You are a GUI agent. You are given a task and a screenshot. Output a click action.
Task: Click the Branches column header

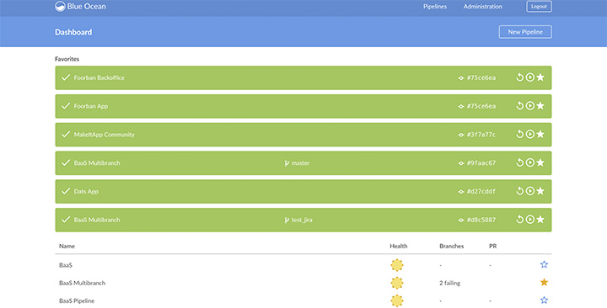[451, 247]
